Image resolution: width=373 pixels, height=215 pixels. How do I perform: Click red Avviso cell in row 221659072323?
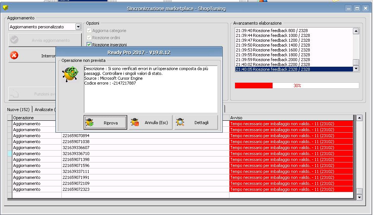pos(291,189)
